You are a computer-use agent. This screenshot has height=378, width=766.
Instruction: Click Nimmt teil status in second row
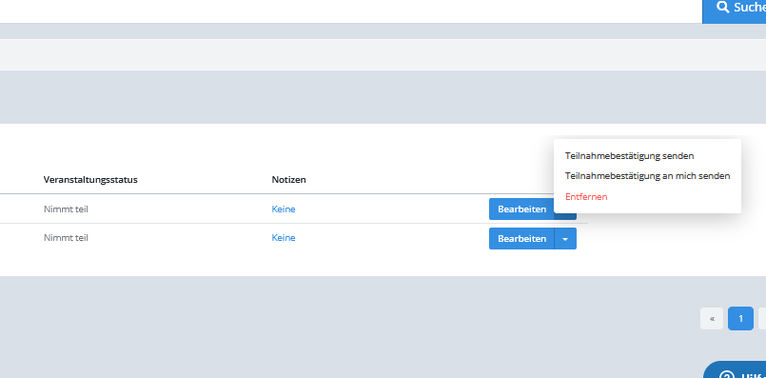pyautogui.click(x=66, y=238)
